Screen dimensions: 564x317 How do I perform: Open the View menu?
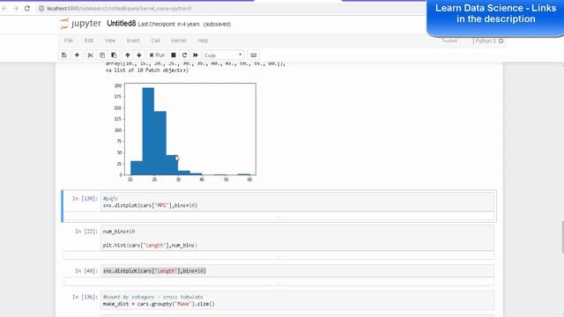coord(110,41)
